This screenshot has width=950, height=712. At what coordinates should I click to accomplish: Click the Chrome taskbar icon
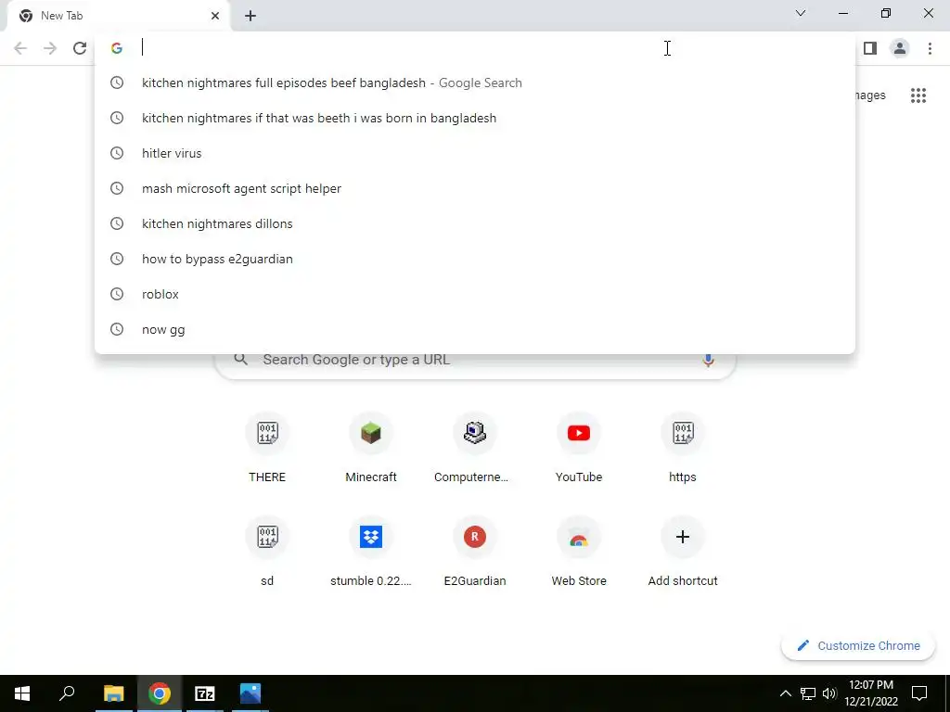pyautogui.click(x=160, y=693)
